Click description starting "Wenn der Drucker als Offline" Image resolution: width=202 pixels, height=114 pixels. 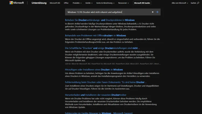(x=112, y=41)
